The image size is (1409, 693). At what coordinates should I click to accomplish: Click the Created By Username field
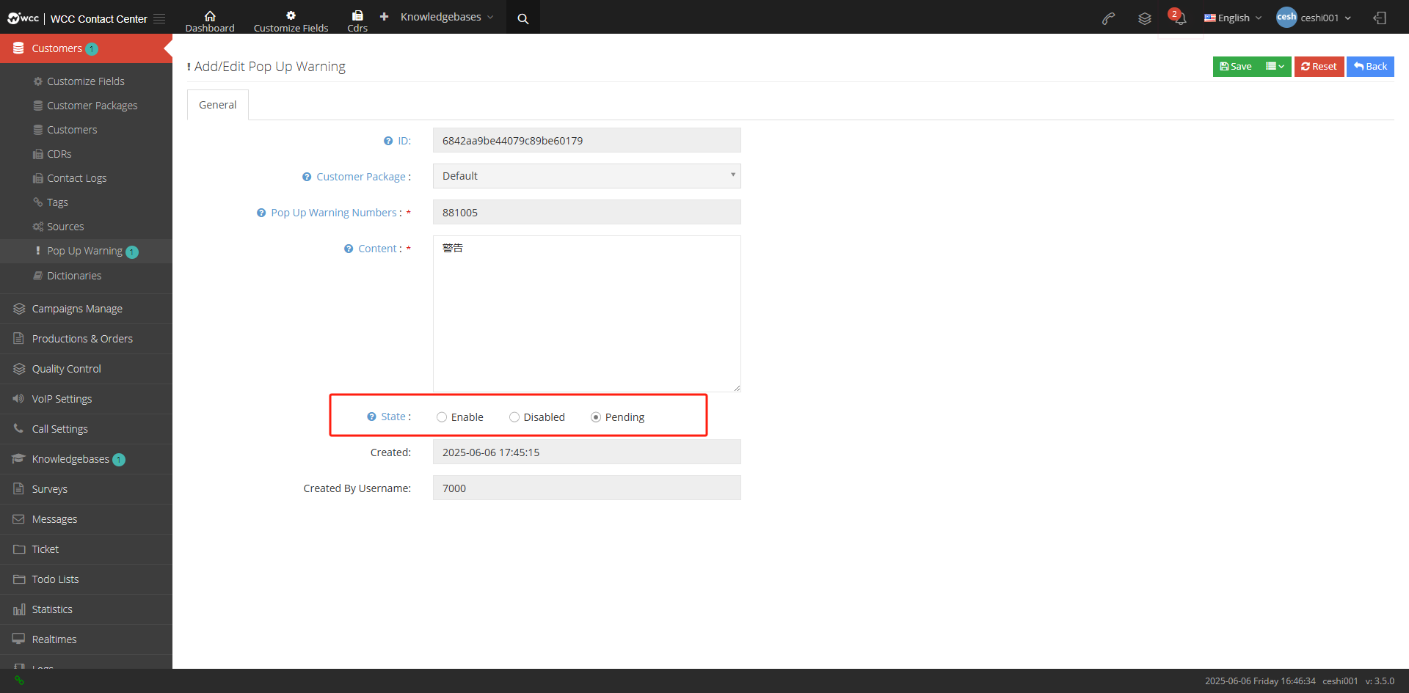(x=587, y=488)
